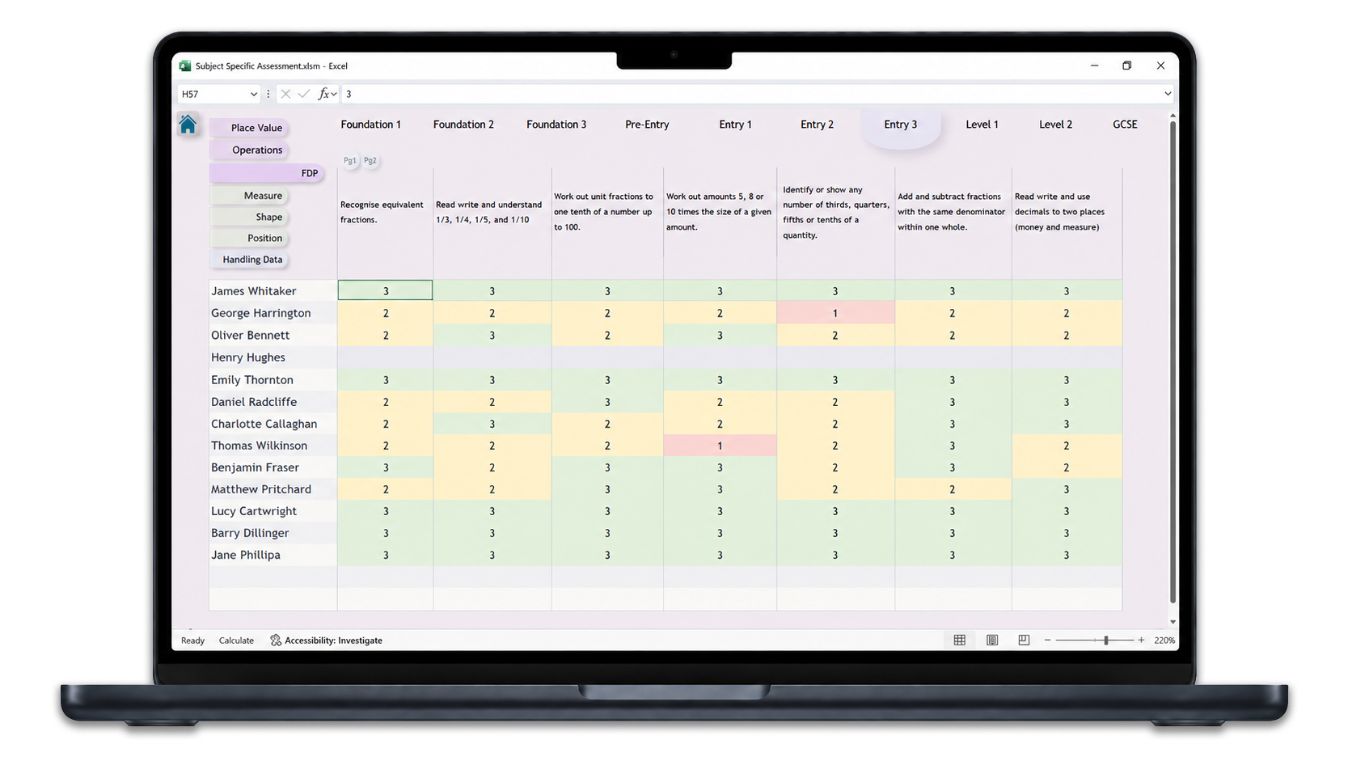The image size is (1352, 761).
Task: Click the 220% zoom level
Action: (x=1164, y=641)
